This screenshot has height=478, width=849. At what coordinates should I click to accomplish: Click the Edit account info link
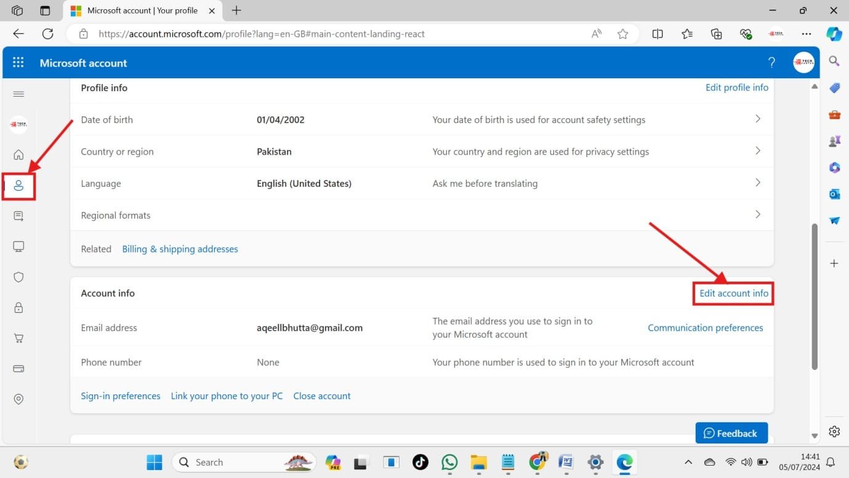(x=733, y=293)
